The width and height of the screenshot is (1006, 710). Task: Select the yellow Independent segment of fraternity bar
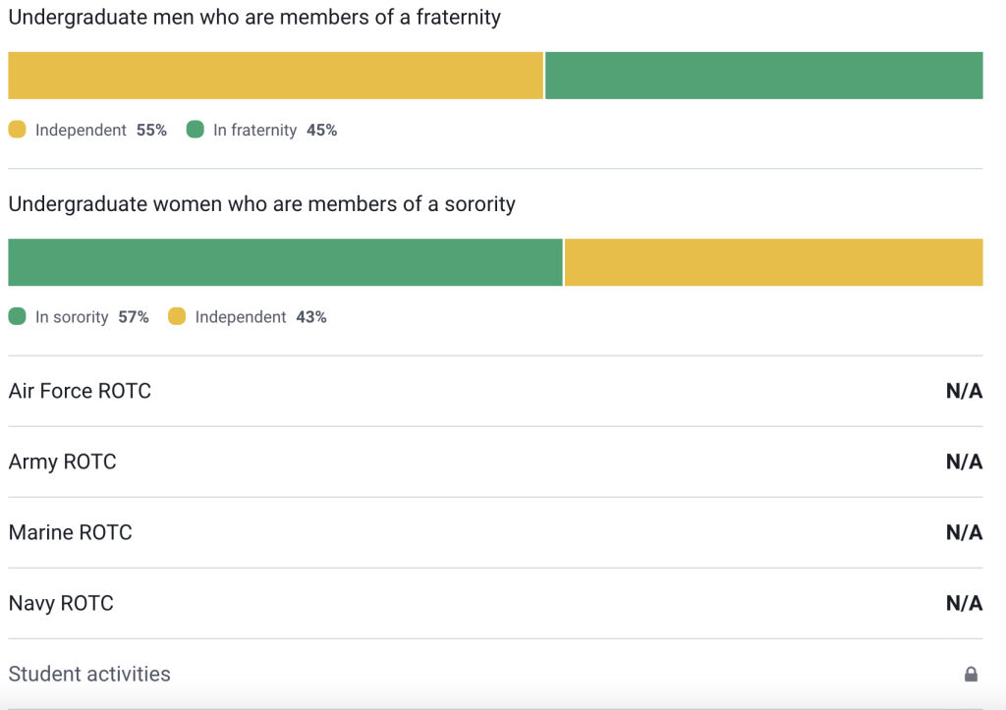pos(275,76)
